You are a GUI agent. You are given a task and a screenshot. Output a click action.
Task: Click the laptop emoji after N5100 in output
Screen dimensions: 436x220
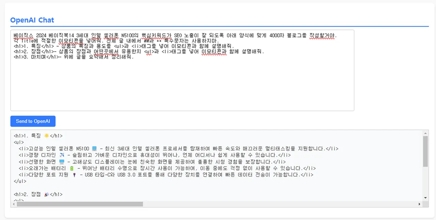click(94, 149)
